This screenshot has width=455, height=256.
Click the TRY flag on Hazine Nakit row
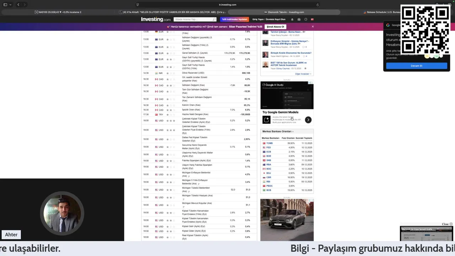156,114
